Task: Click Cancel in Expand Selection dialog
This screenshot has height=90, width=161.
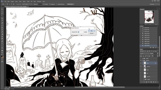Action: [x=92, y=33]
